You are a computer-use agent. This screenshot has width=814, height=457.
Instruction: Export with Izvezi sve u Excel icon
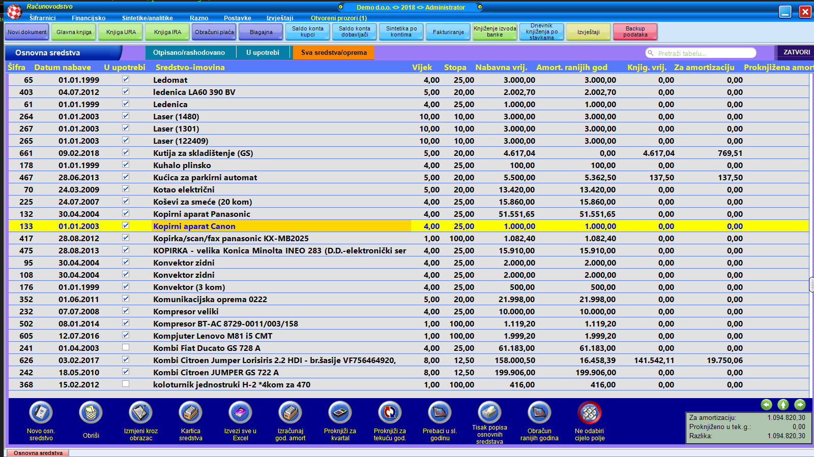click(x=240, y=413)
